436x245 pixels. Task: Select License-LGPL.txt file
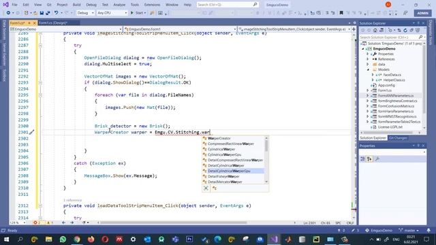click(x=390, y=127)
